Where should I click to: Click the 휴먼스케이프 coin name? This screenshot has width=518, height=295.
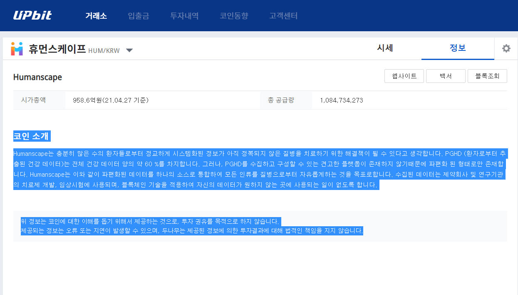click(x=57, y=49)
